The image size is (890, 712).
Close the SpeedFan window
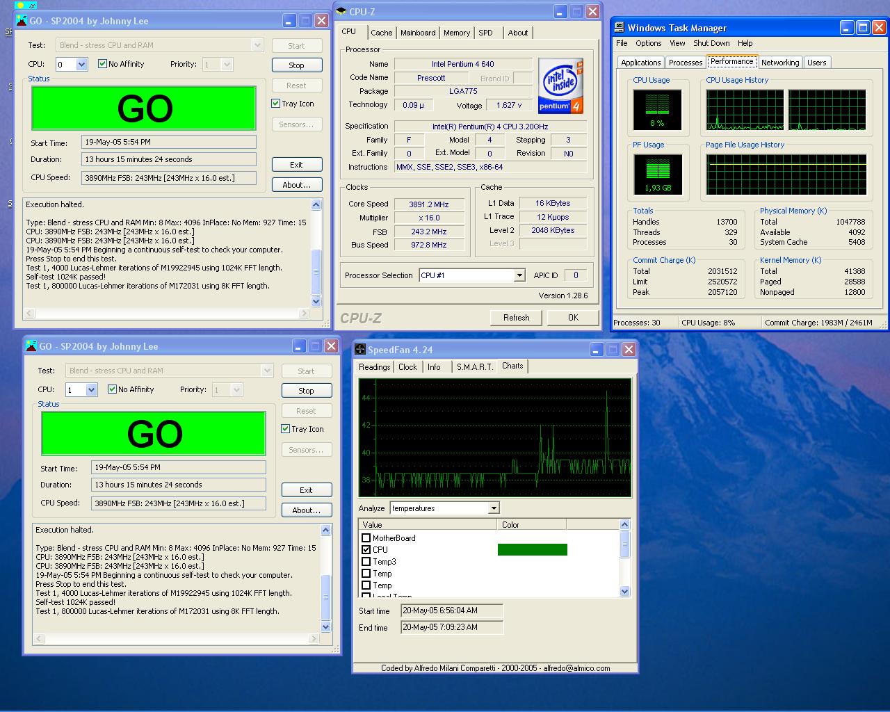click(x=629, y=349)
